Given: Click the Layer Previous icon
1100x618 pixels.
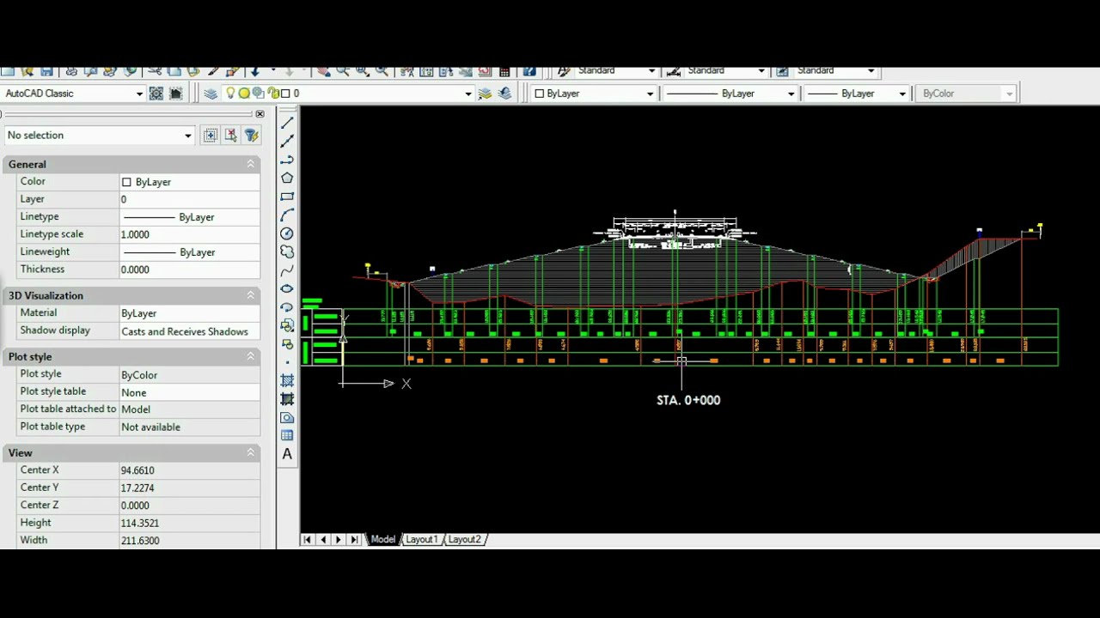Looking at the screenshot, I should 504,94.
